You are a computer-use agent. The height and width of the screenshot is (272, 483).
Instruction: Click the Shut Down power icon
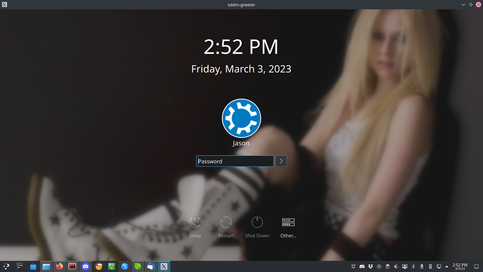pyautogui.click(x=257, y=222)
